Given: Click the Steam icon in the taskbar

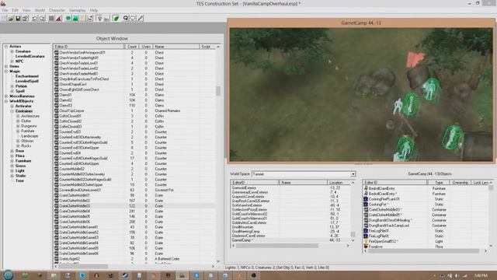Looking at the screenshot, I should coord(125,275).
